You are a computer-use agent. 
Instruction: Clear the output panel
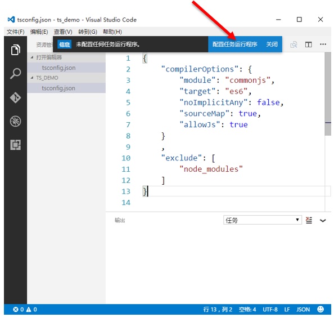[x=309, y=220]
